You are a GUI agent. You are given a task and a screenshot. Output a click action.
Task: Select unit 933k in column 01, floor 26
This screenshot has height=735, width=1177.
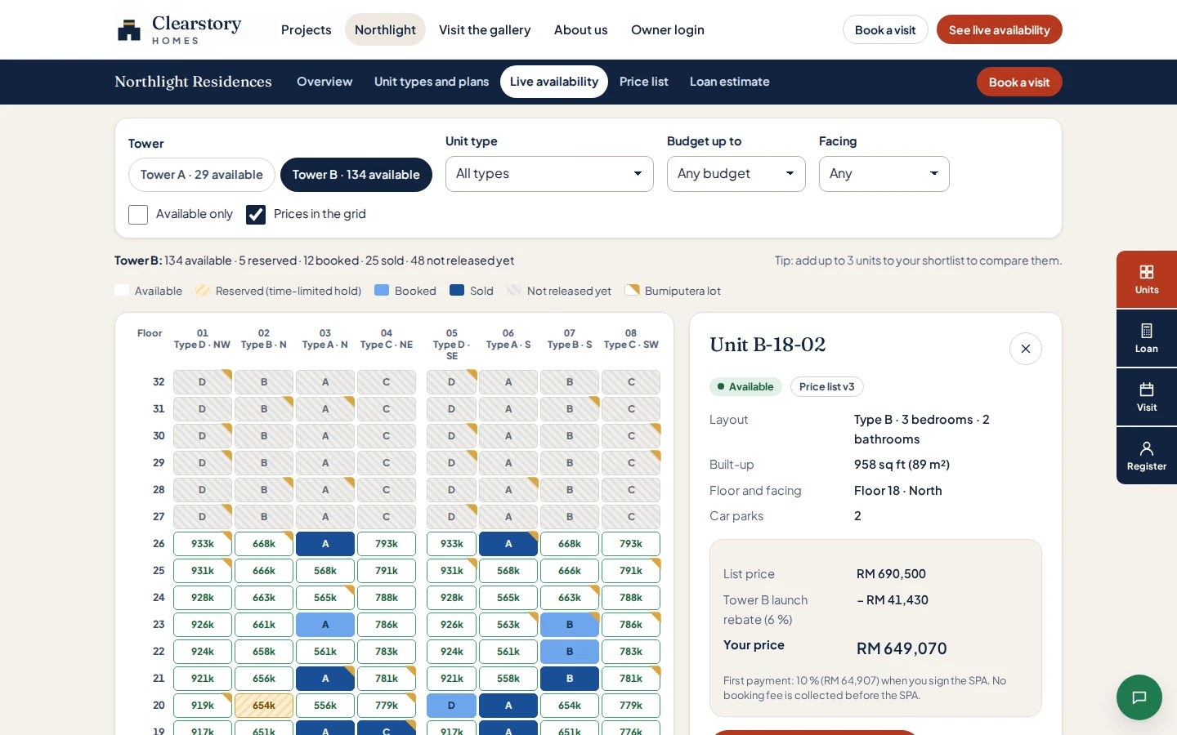(203, 544)
